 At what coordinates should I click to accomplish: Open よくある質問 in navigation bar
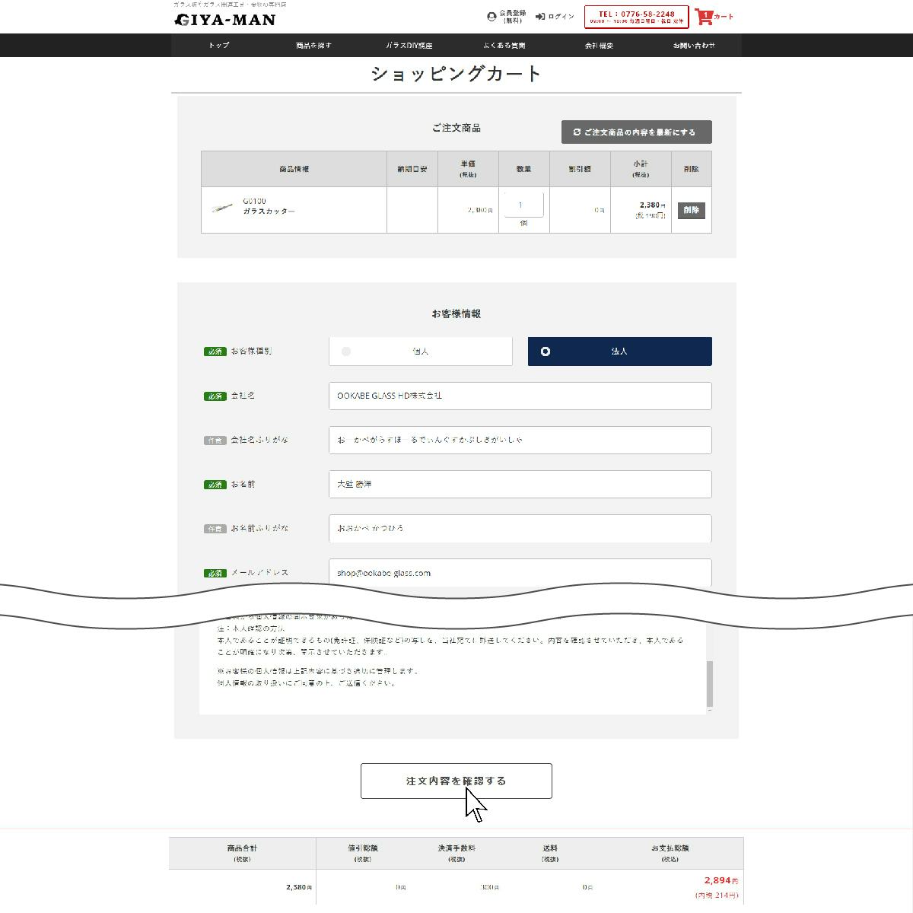(504, 46)
